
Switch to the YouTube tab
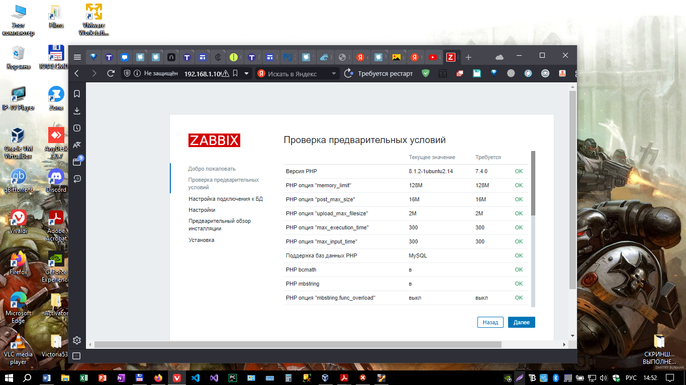pyautogui.click(x=432, y=57)
